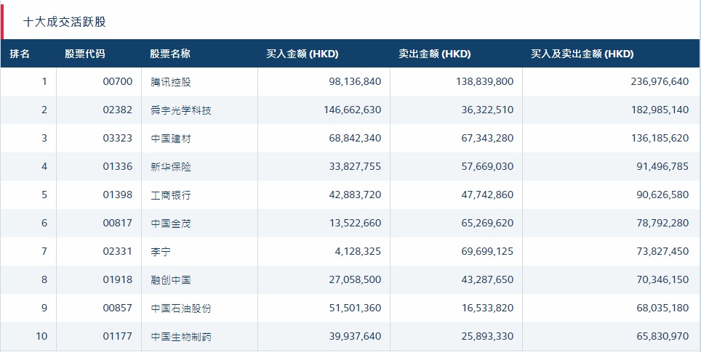Select stock name 中国金茂
The height and width of the screenshot is (352, 701).
pos(171,223)
